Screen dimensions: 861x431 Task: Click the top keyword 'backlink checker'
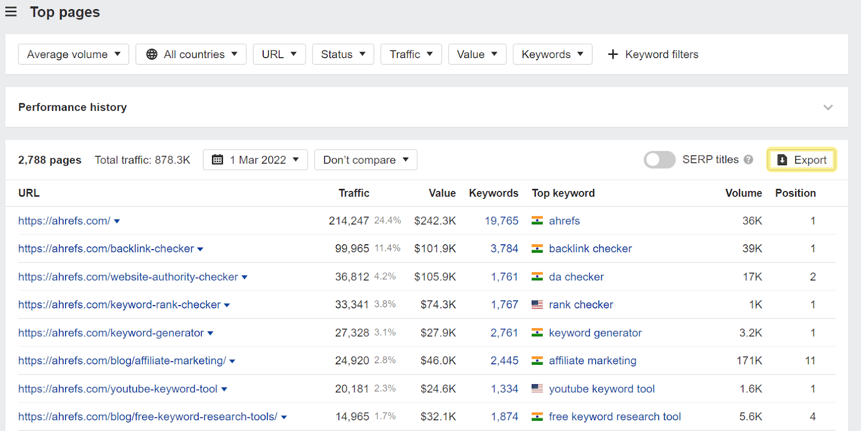[x=590, y=249]
